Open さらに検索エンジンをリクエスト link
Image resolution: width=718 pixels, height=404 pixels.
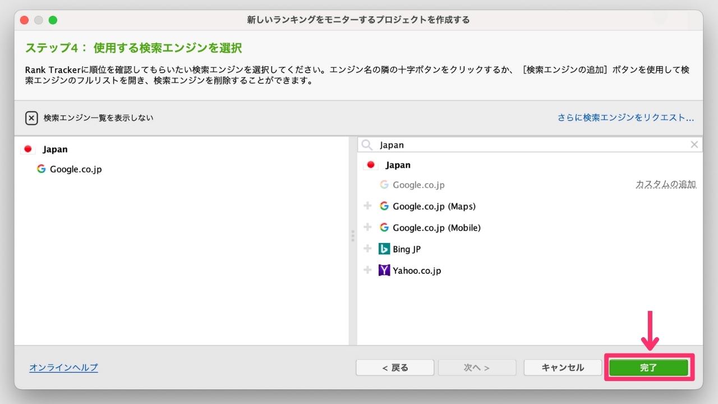pyautogui.click(x=626, y=118)
